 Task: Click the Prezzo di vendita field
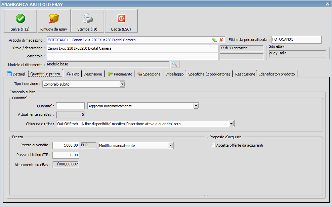[66, 146]
